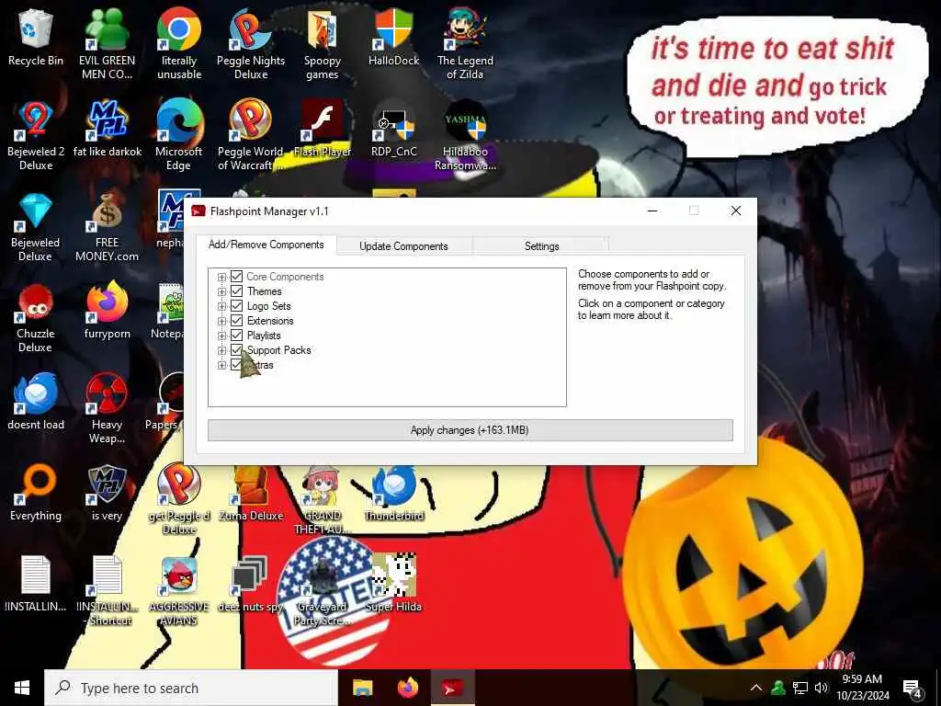Launch Peggle World of Warcraft shortcut
941x706 pixels.
(x=251, y=136)
